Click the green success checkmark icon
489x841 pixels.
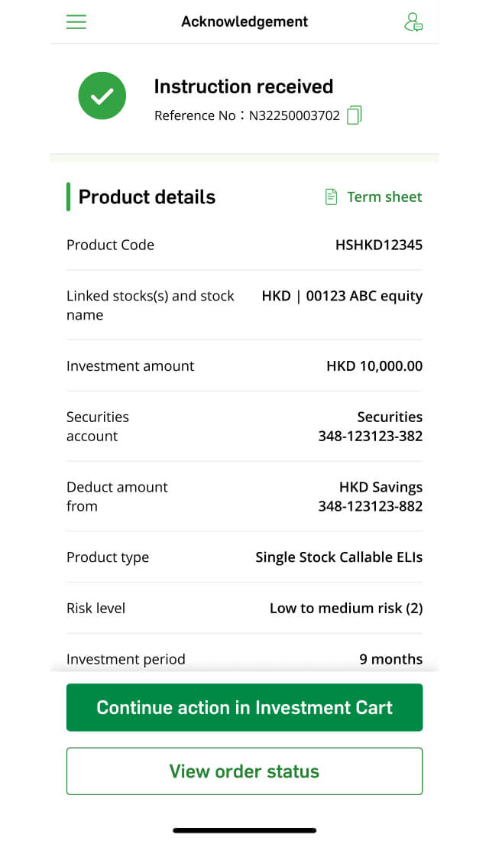[x=102, y=96]
